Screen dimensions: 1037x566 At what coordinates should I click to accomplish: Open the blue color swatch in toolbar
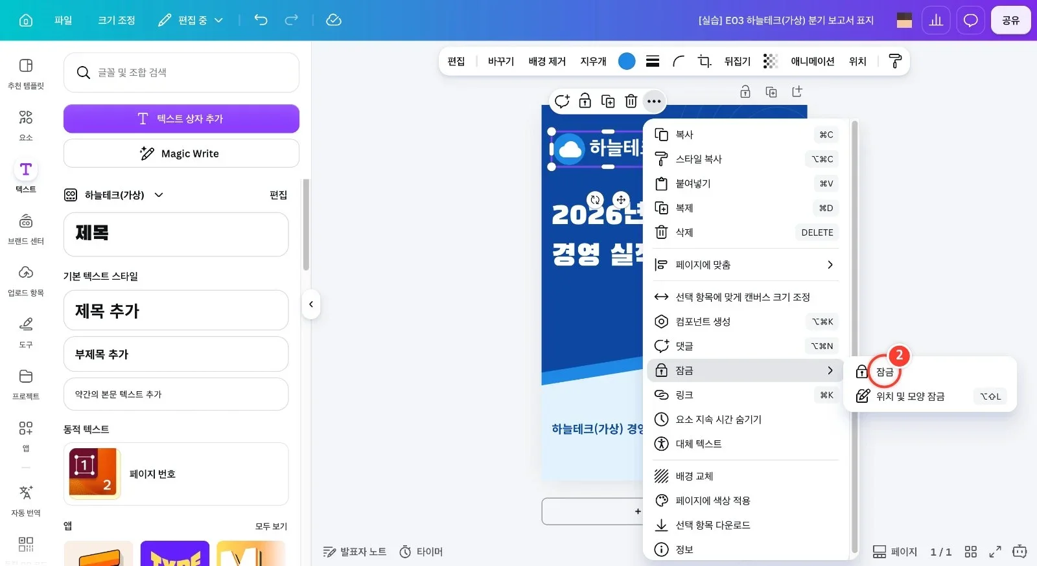pos(627,61)
